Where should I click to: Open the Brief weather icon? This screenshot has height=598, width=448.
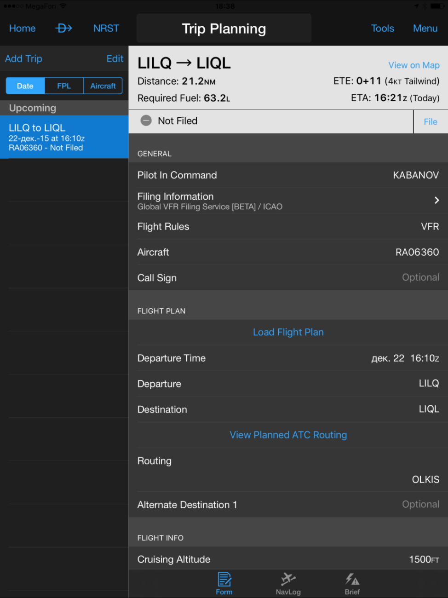[x=352, y=580]
